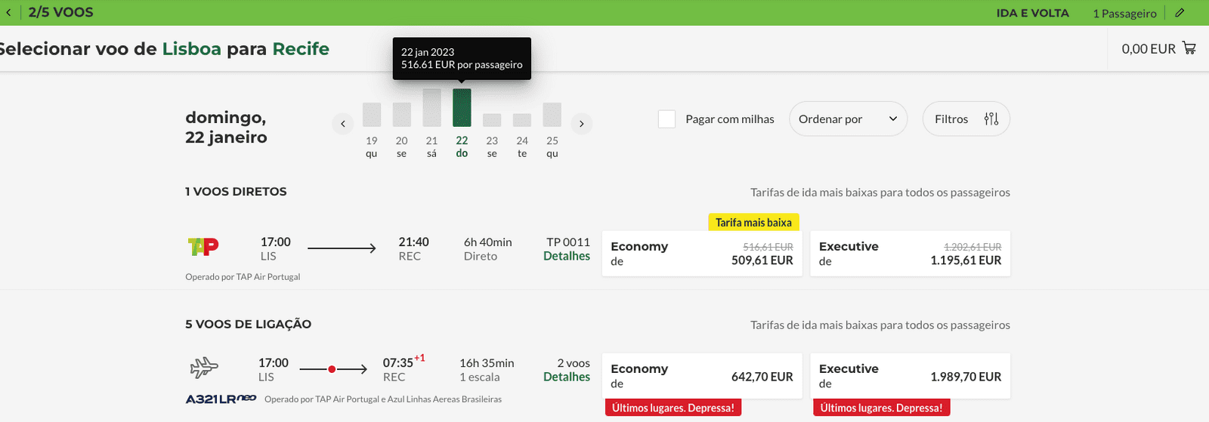This screenshot has width=1209, height=422.
Task: Choose Economy fare 642,70 EUR
Action: click(702, 376)
